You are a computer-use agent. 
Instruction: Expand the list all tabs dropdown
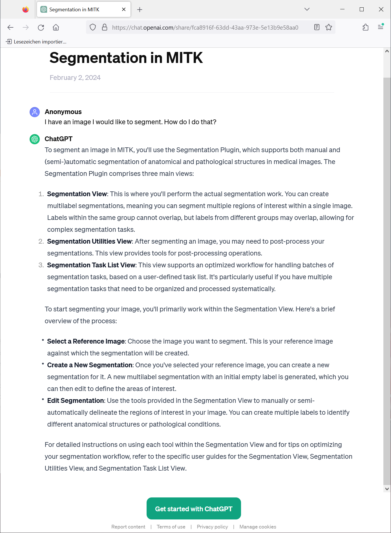pos(307,9)
